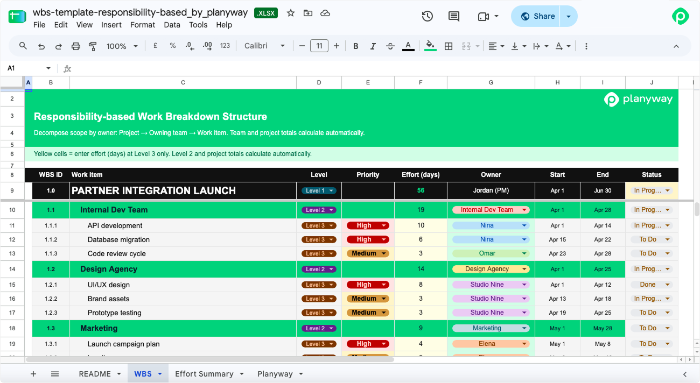Screen dimensions: 700x383
Task: Click the Name box showing A1
Action: tap(29, 68)
